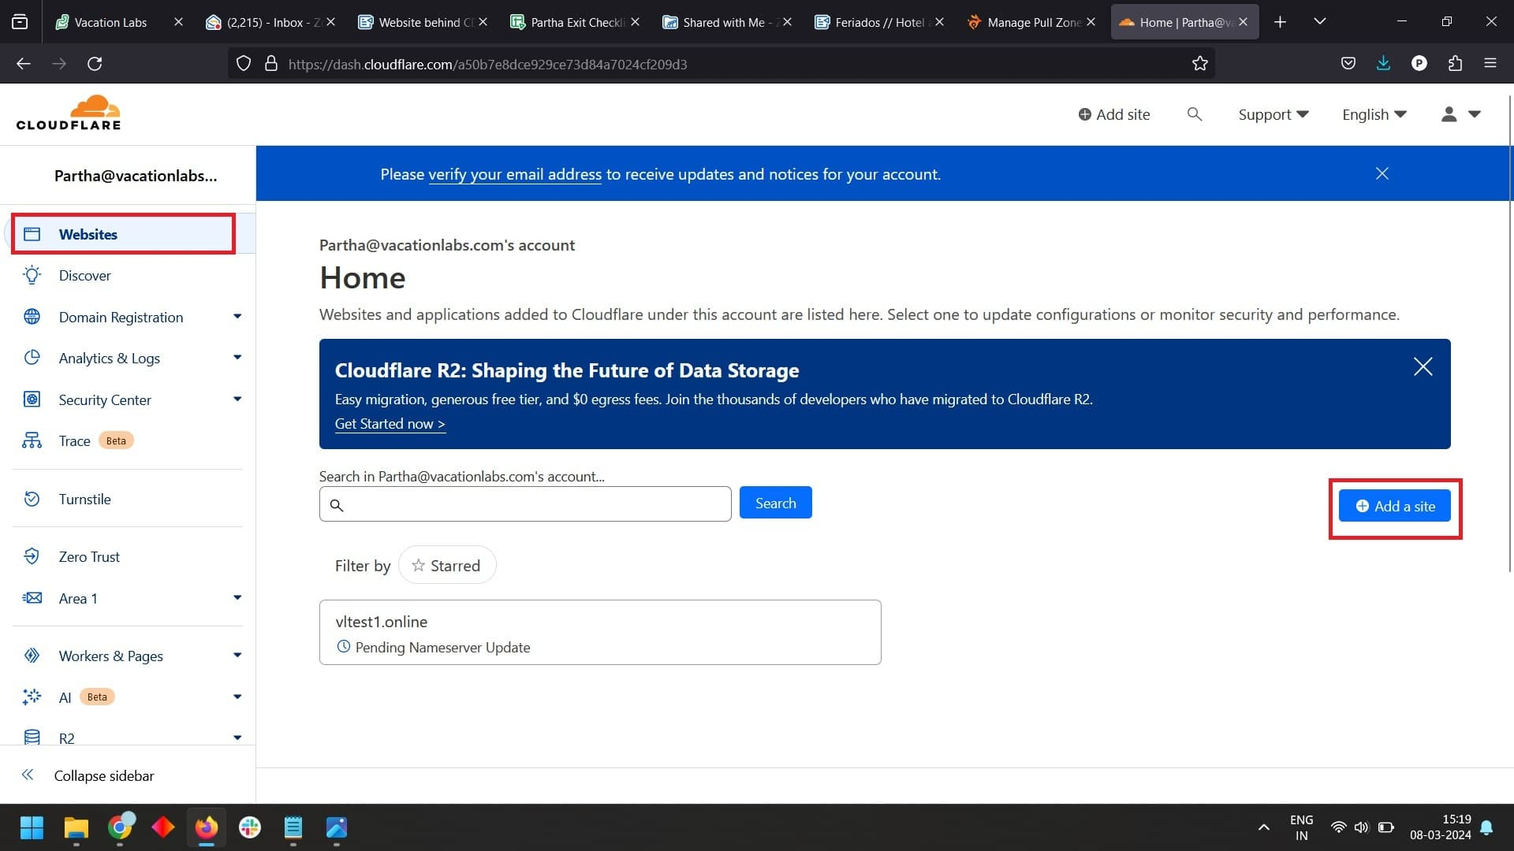Bookmark page with the star icon

1199,64
